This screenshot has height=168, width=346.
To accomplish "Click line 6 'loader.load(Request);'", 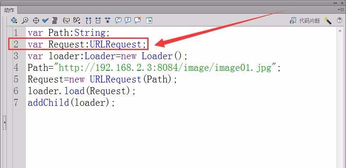I will pyautogui.click(x=82, y=91).
